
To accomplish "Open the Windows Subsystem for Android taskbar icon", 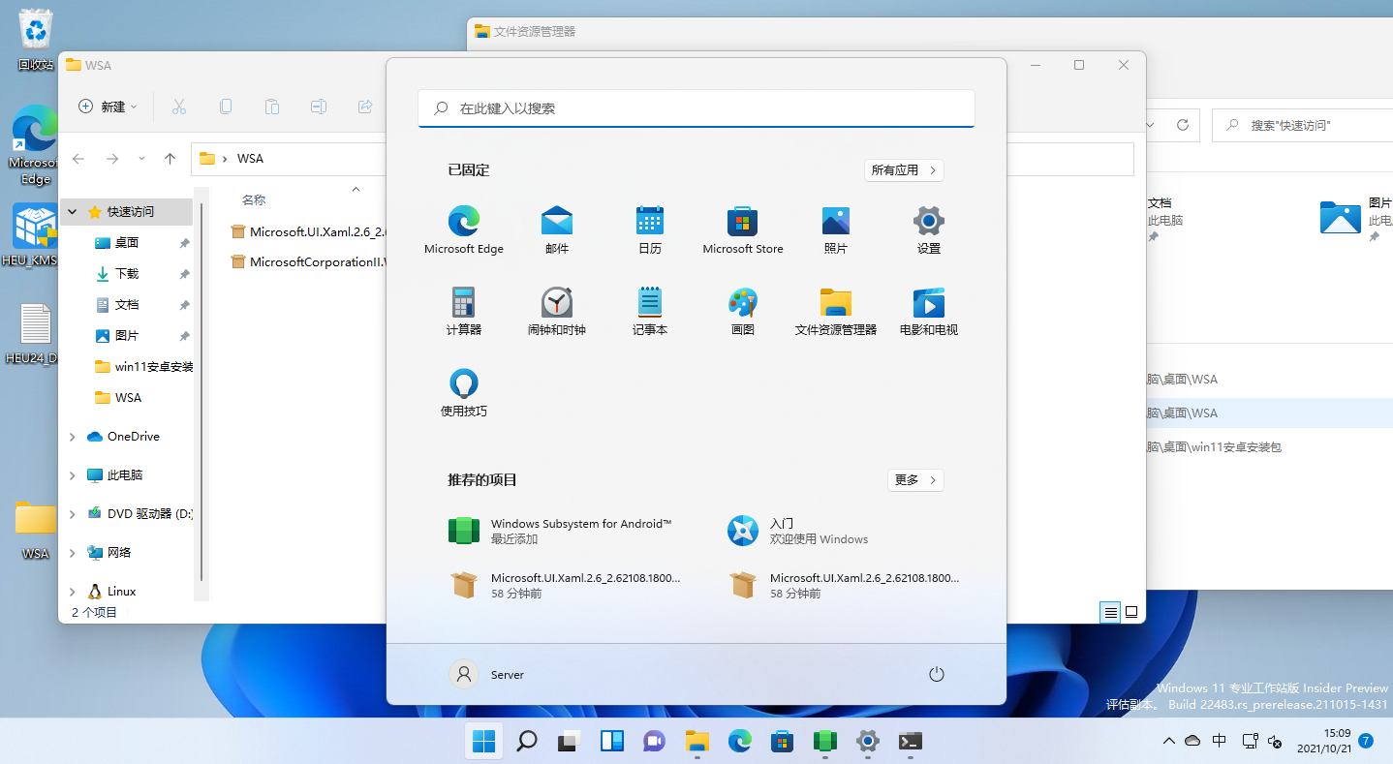I will pos(824,742).
